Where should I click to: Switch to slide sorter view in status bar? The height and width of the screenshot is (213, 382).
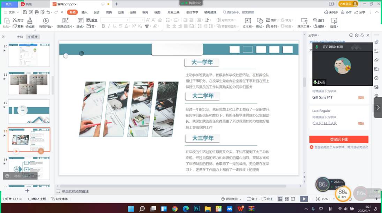point(287,199)
